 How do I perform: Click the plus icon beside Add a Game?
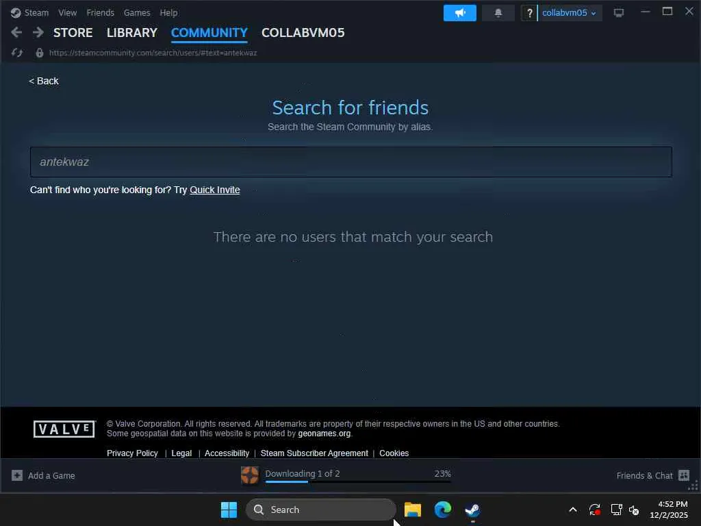[x=17, y=475]
